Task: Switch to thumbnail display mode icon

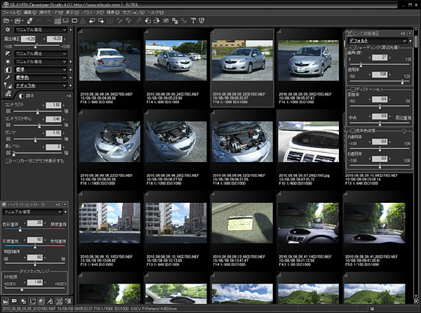Action: 58,20
